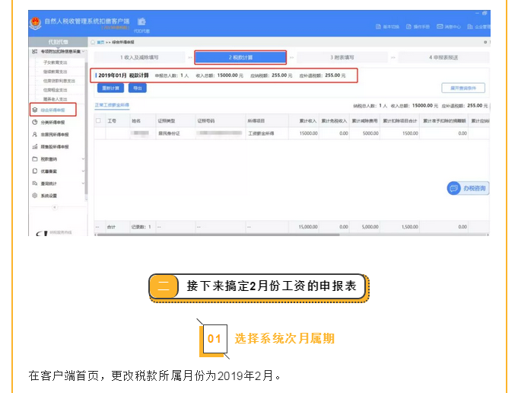Open 版本切换 in the top bar

click(x=388, y=27)
